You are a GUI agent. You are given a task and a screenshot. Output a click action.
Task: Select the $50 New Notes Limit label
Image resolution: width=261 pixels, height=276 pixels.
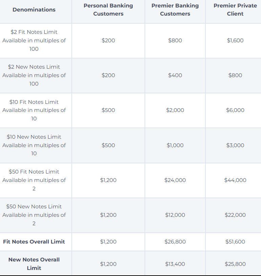point(34,207)
